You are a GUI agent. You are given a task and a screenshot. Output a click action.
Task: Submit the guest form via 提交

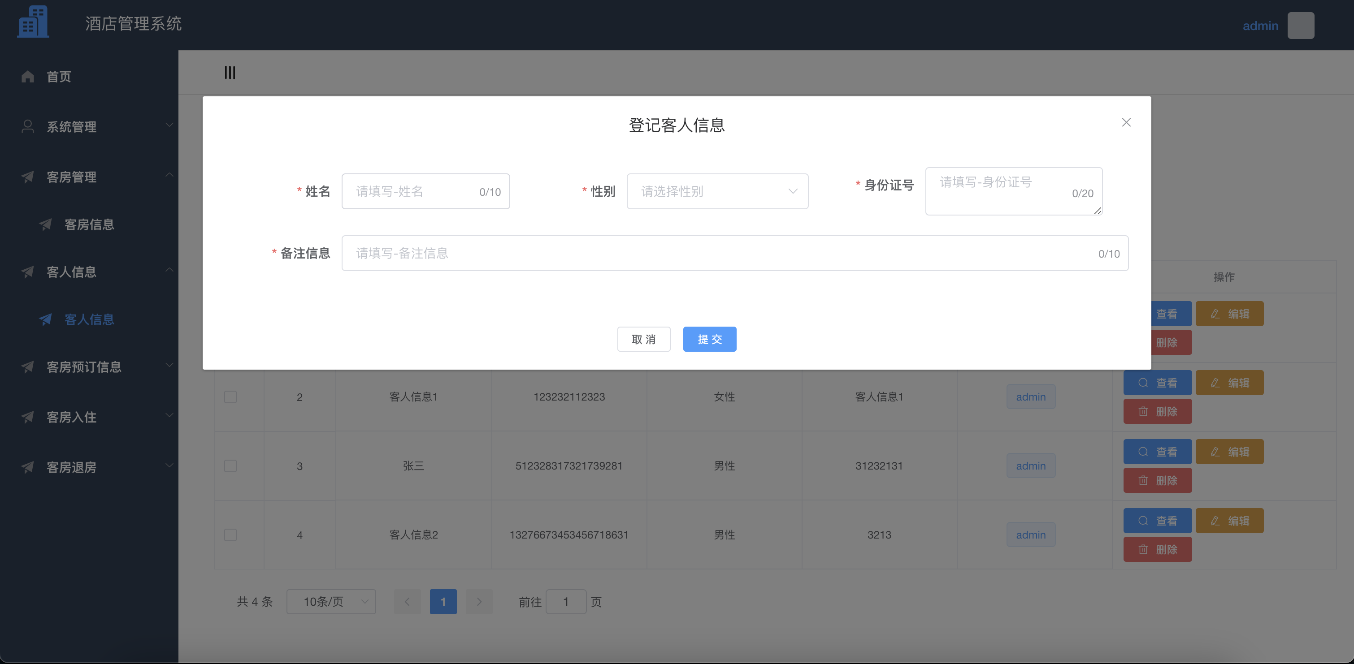pyautogui.click(x=710, y=339)
